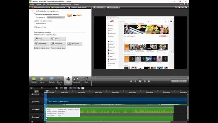Expand the Дополнительно section

(35, 24)
